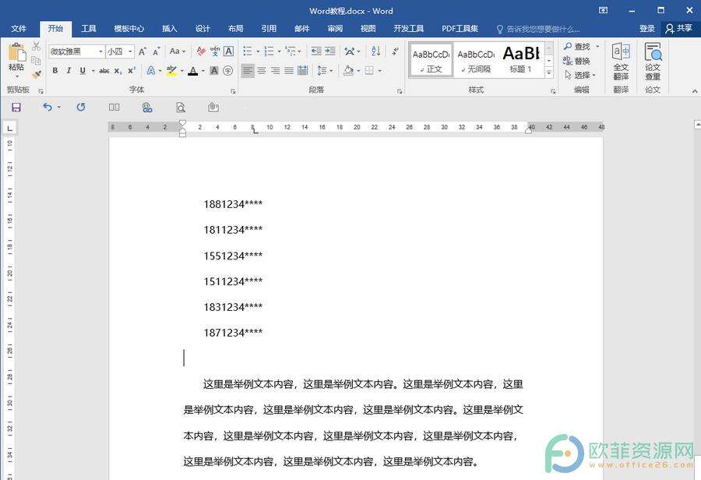
Task: Click the Increase Indent icon
Action: [330, 51]
